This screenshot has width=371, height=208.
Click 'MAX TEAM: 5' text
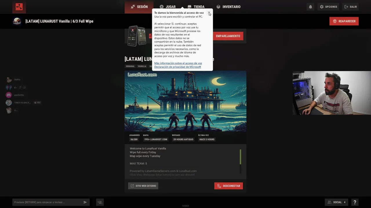(138, 164)
